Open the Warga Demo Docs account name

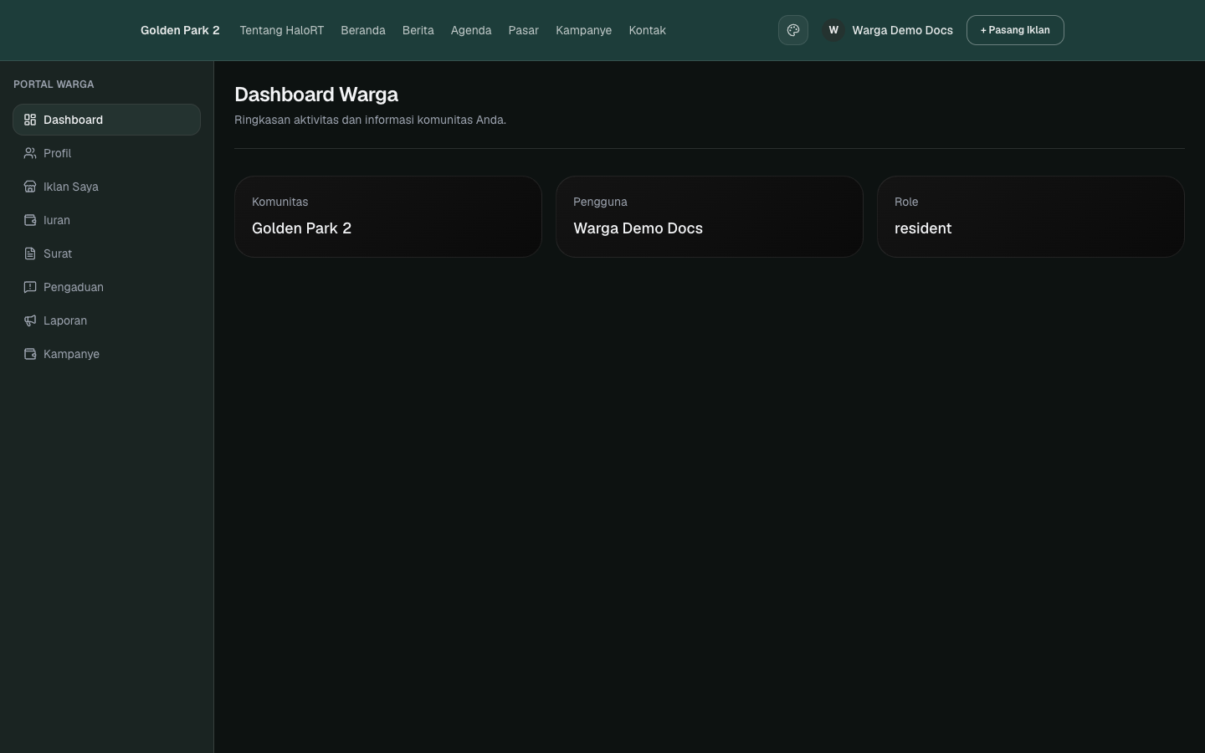(902, 30)
